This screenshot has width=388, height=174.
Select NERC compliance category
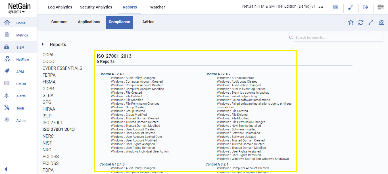pyautogui.click(x=48, y=136)
